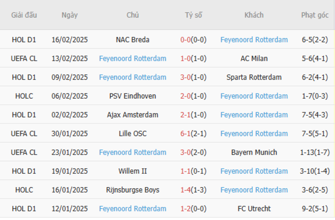Click the 2-1 score of Ajax Amsterdam match
The image size is (335, 220).
(186, 115)
